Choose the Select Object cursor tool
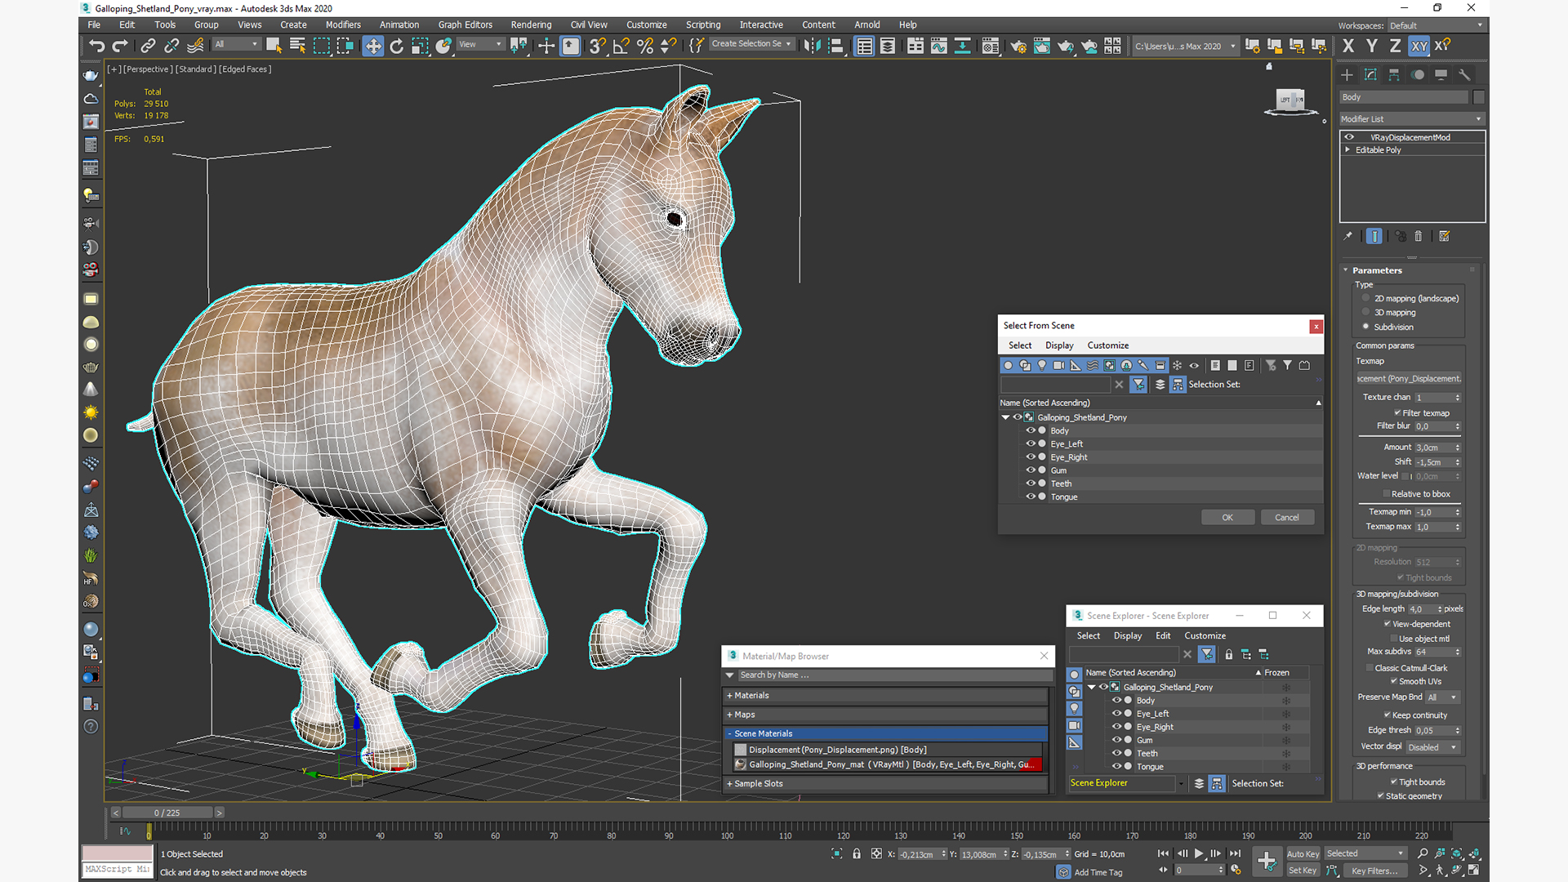This screenshot has height=882, width=1568. (274, 46)
